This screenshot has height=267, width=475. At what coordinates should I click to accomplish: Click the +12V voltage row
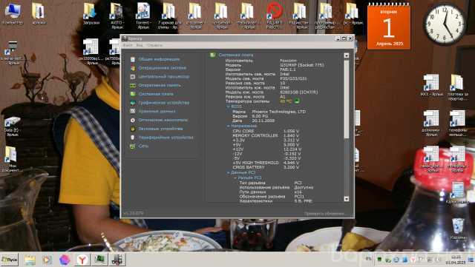tap(266, 149)
